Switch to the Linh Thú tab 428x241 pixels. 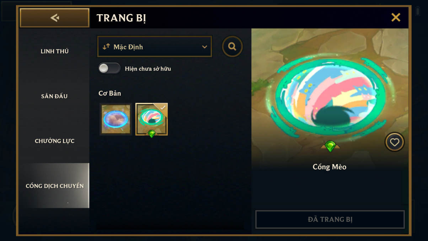pos(54,51)
